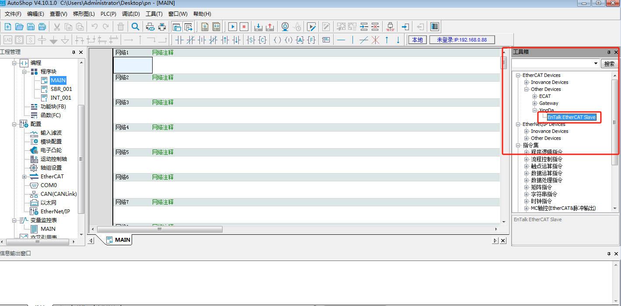The height and width of the screenshot is (306, 621).
Task: Click the 搜索 button in toolbox
Action: 609,64
